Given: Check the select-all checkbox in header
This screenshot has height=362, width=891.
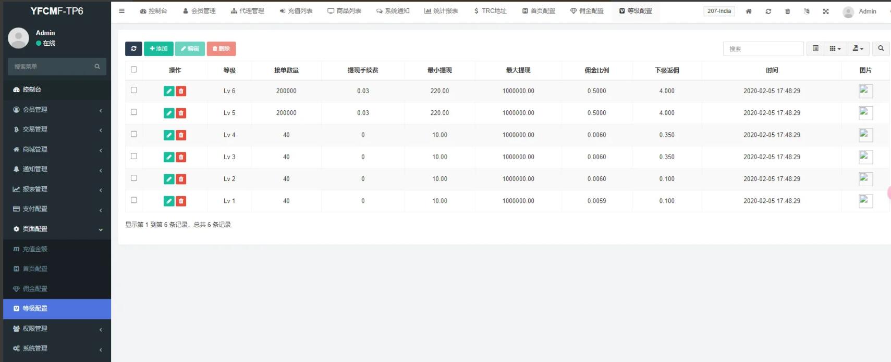Looking at the screenshot, I should coord(134,69).
